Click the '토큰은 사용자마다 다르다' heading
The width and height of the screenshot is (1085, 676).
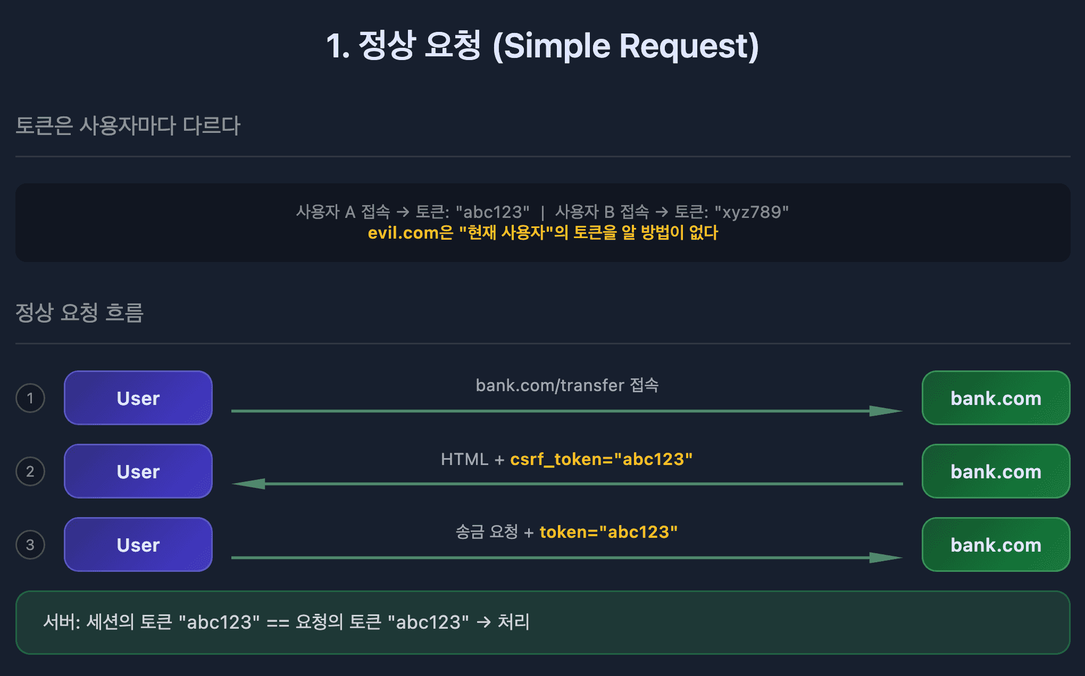[128, 126]
